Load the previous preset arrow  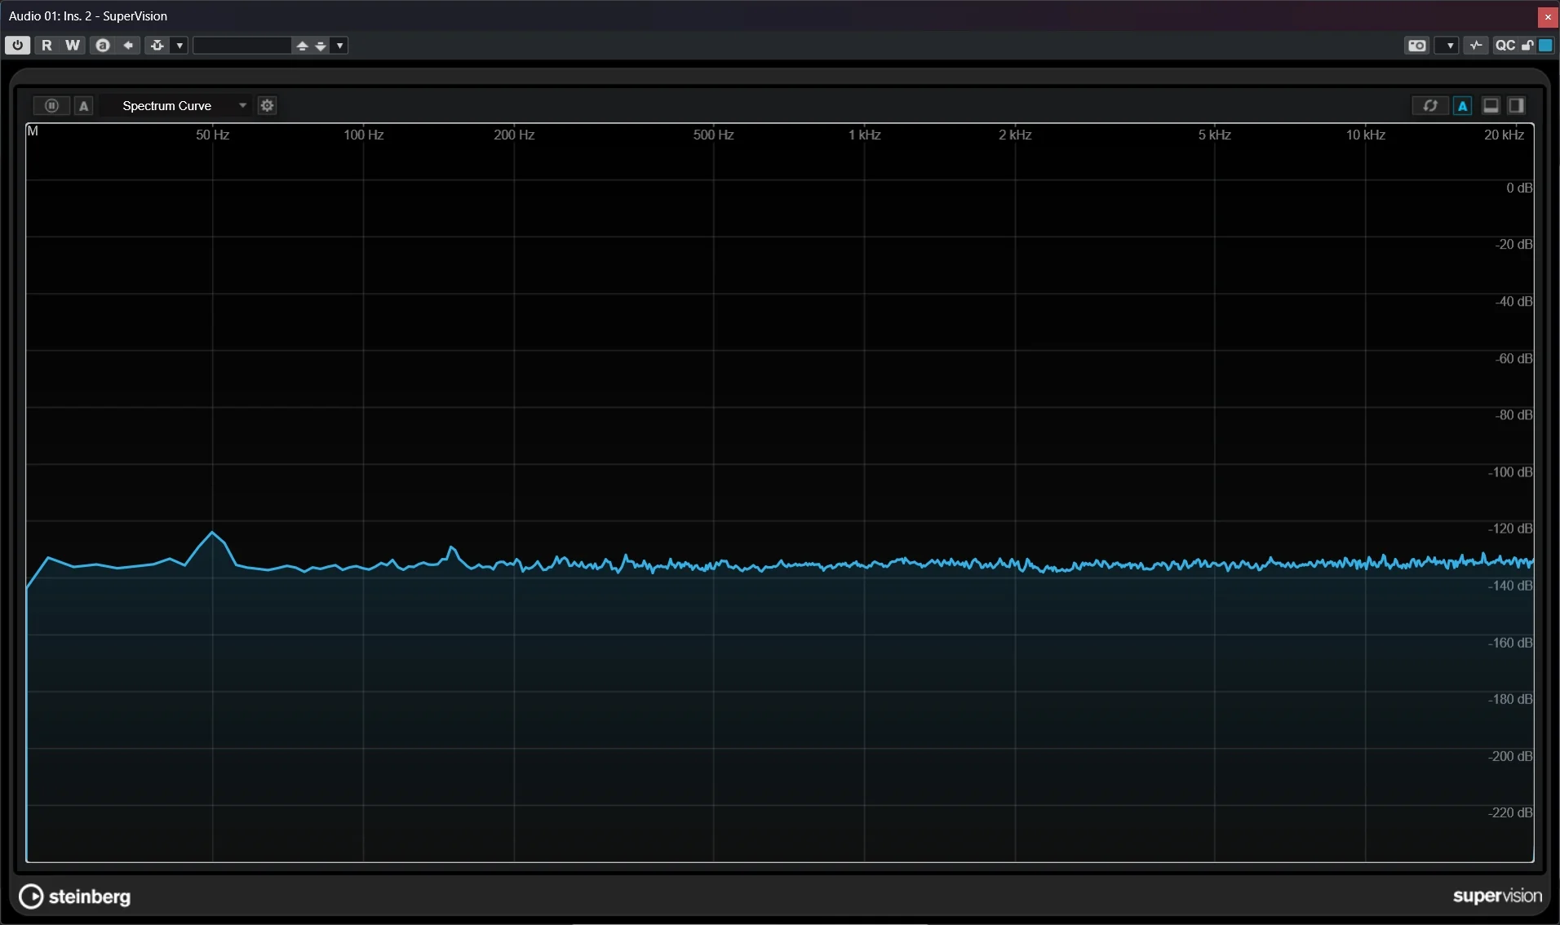tap(302, 46)
